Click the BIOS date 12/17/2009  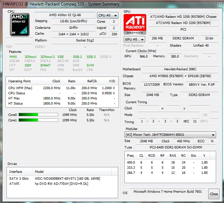152,84
